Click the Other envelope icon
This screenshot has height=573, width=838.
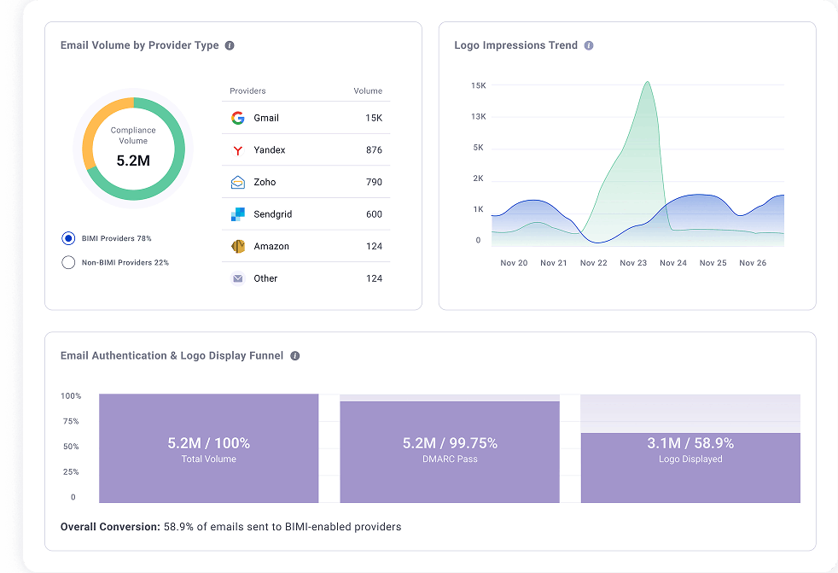[238, 278]
